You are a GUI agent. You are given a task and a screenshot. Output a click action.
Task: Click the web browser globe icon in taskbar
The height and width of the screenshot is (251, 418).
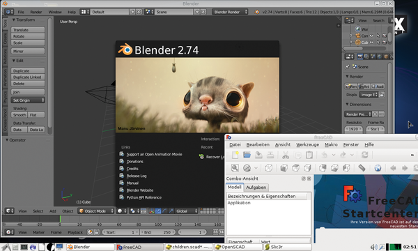(x=33, y=247)
